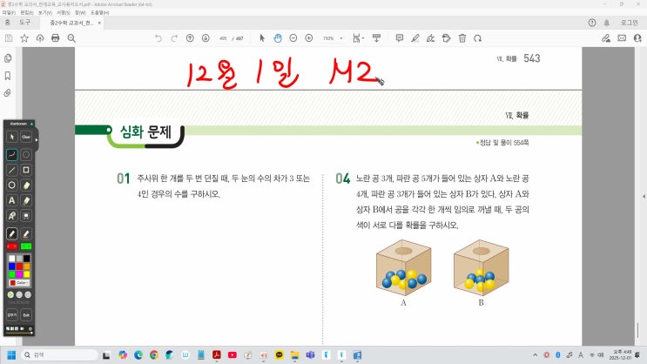Image resolution: width=647 pixels, height=364 pixels.
Task: Click the 로그인 button
Action: coord(629,23)
